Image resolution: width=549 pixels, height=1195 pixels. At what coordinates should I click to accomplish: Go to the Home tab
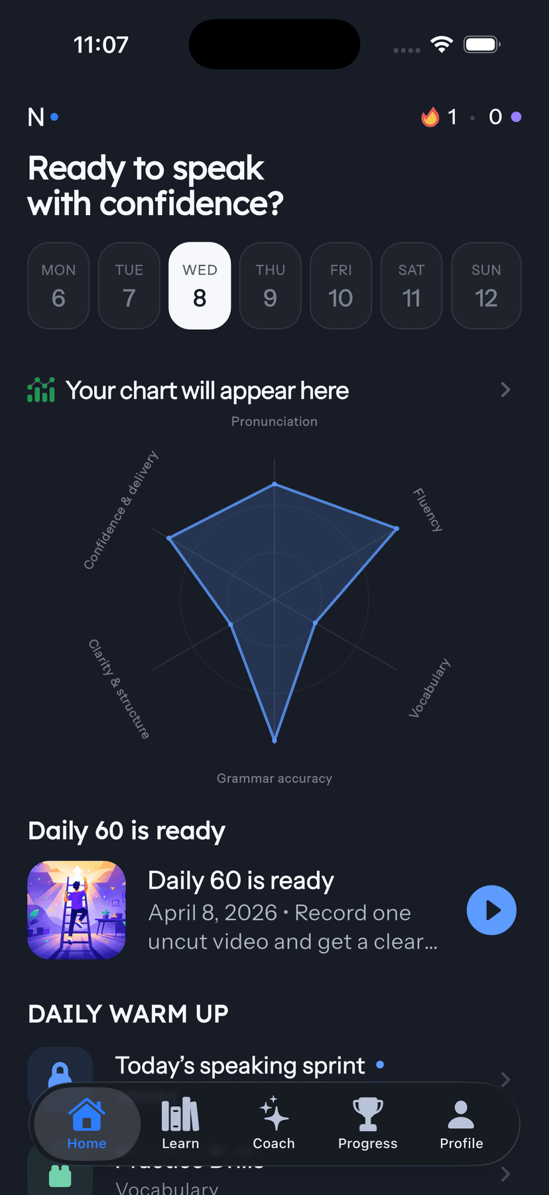tap(87, 1123)
